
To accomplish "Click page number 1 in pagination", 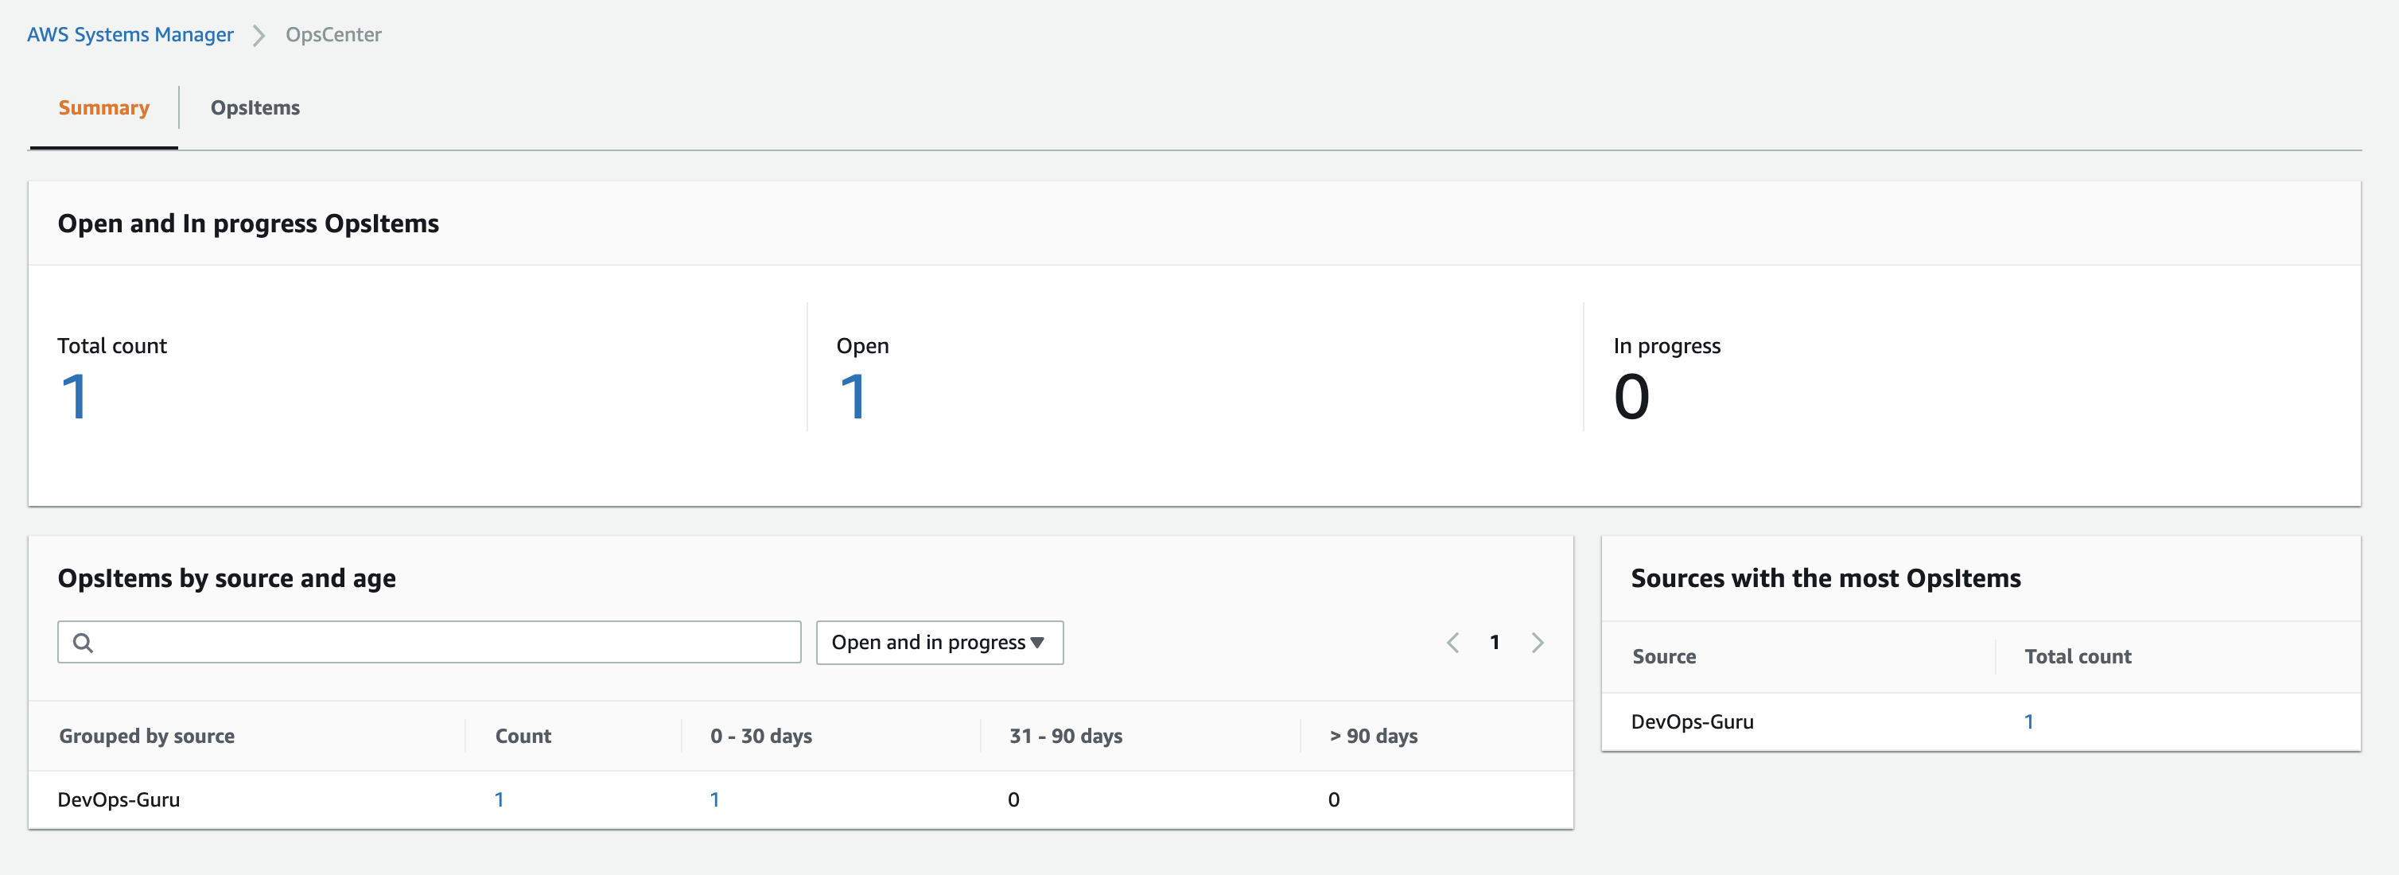I will [1495, 642].
